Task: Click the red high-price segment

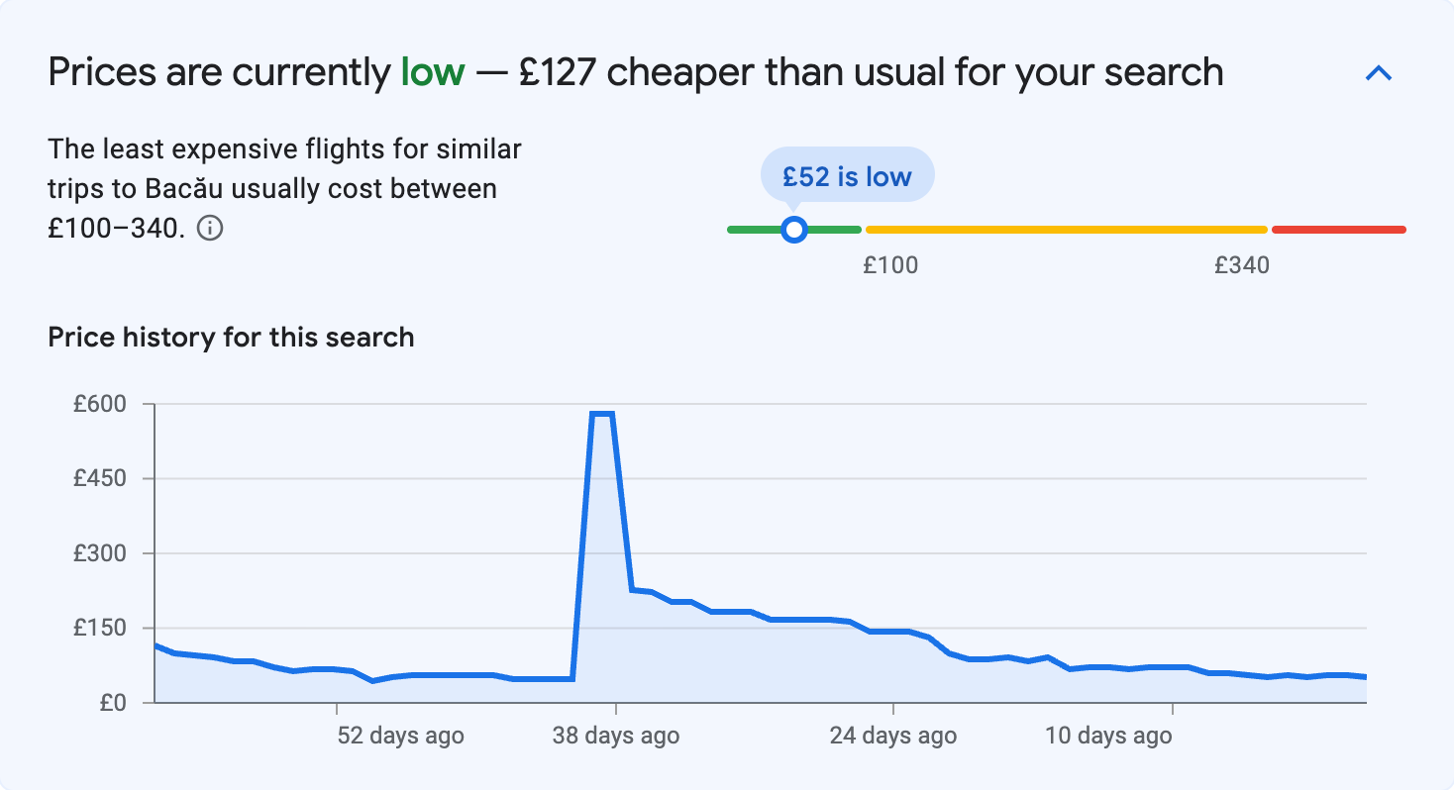Action: [x=1337, y=229]
